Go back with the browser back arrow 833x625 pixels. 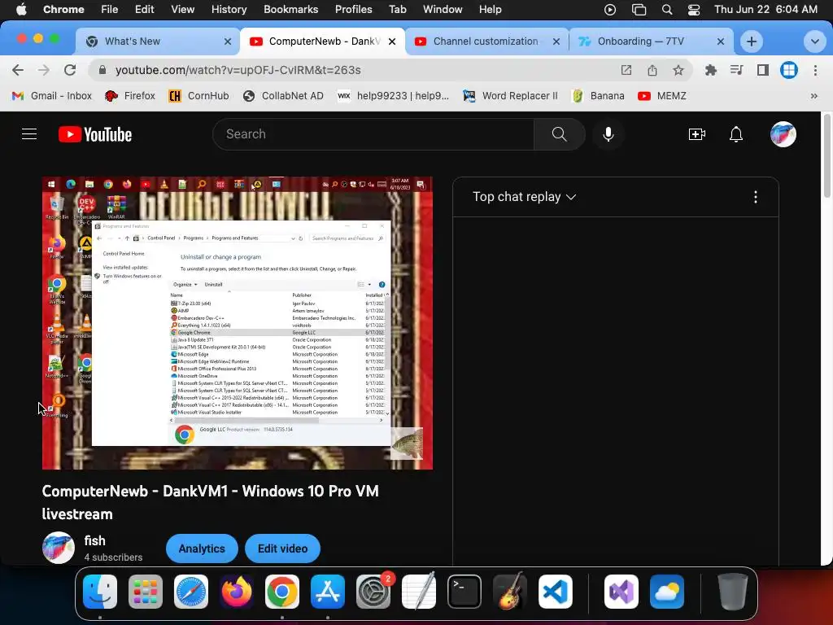point(18,70)
